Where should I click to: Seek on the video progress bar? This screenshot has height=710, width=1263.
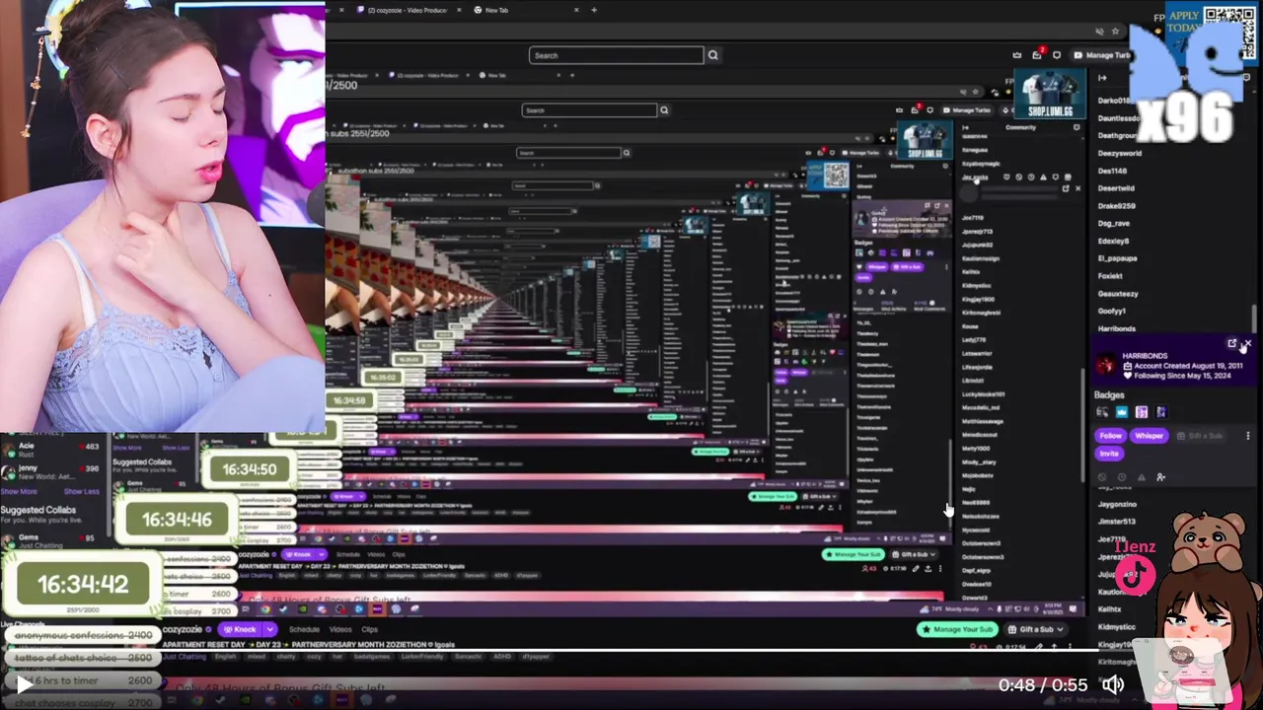coord(631,650)
